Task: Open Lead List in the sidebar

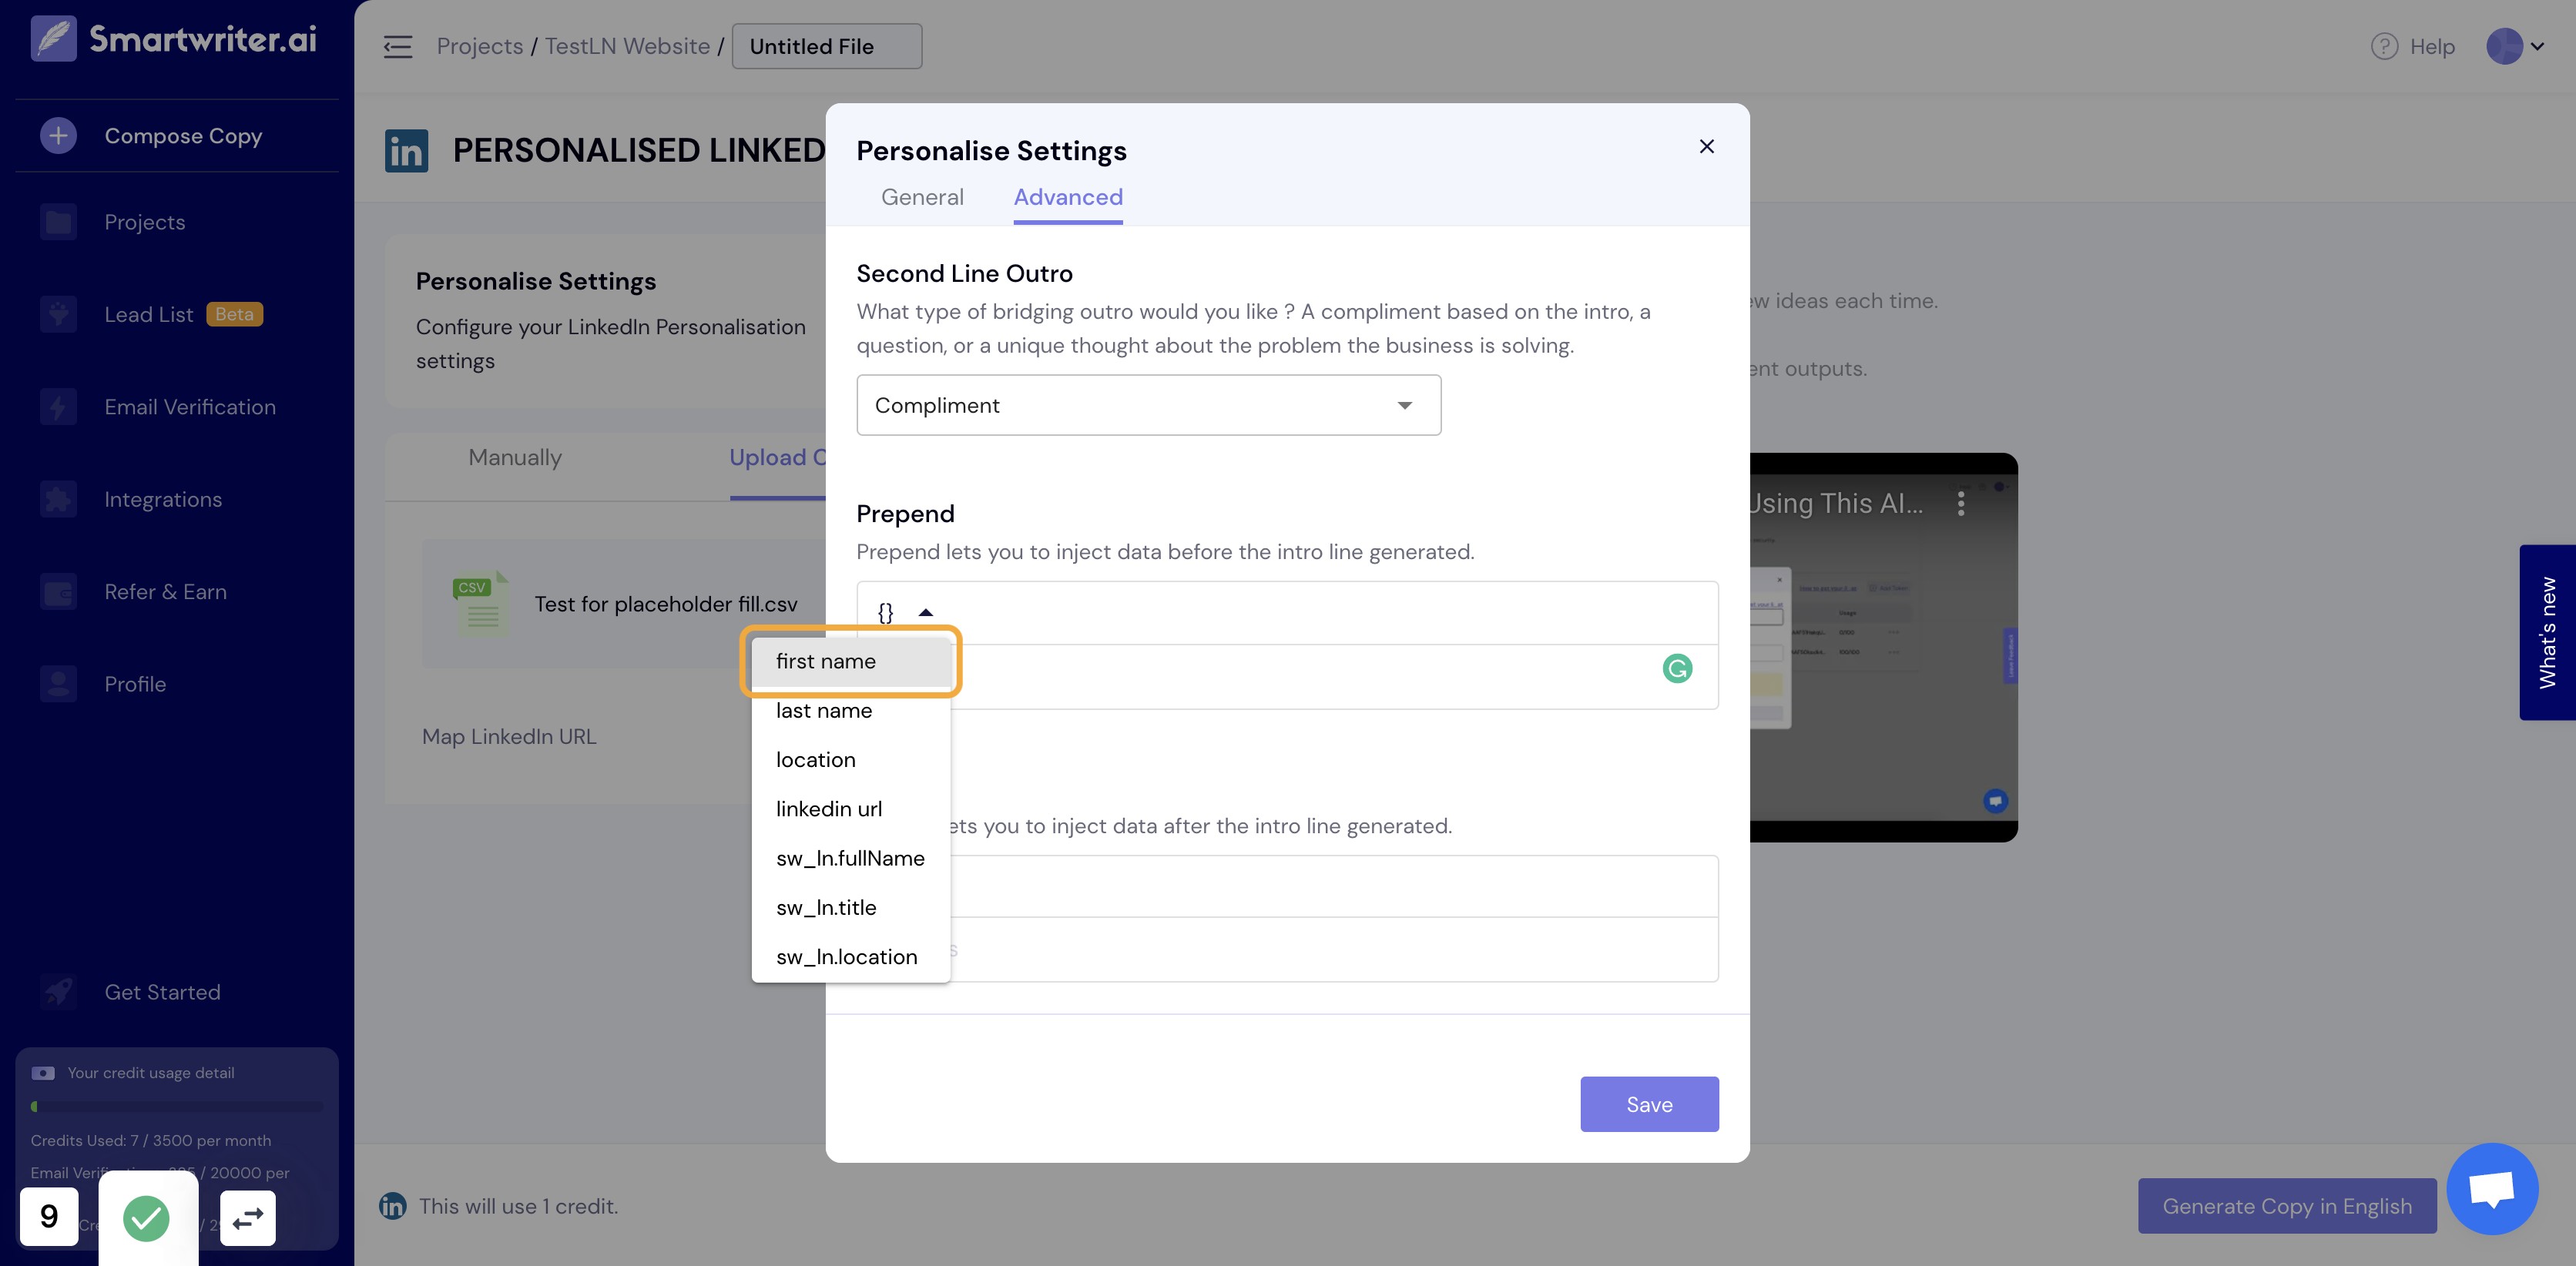Action: pos(148,314)
